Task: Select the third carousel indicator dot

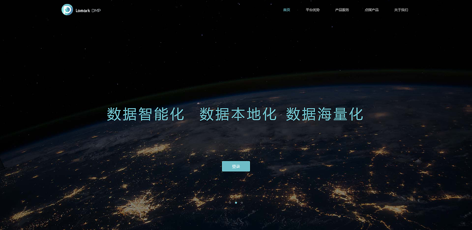Action: coord(242,203)
